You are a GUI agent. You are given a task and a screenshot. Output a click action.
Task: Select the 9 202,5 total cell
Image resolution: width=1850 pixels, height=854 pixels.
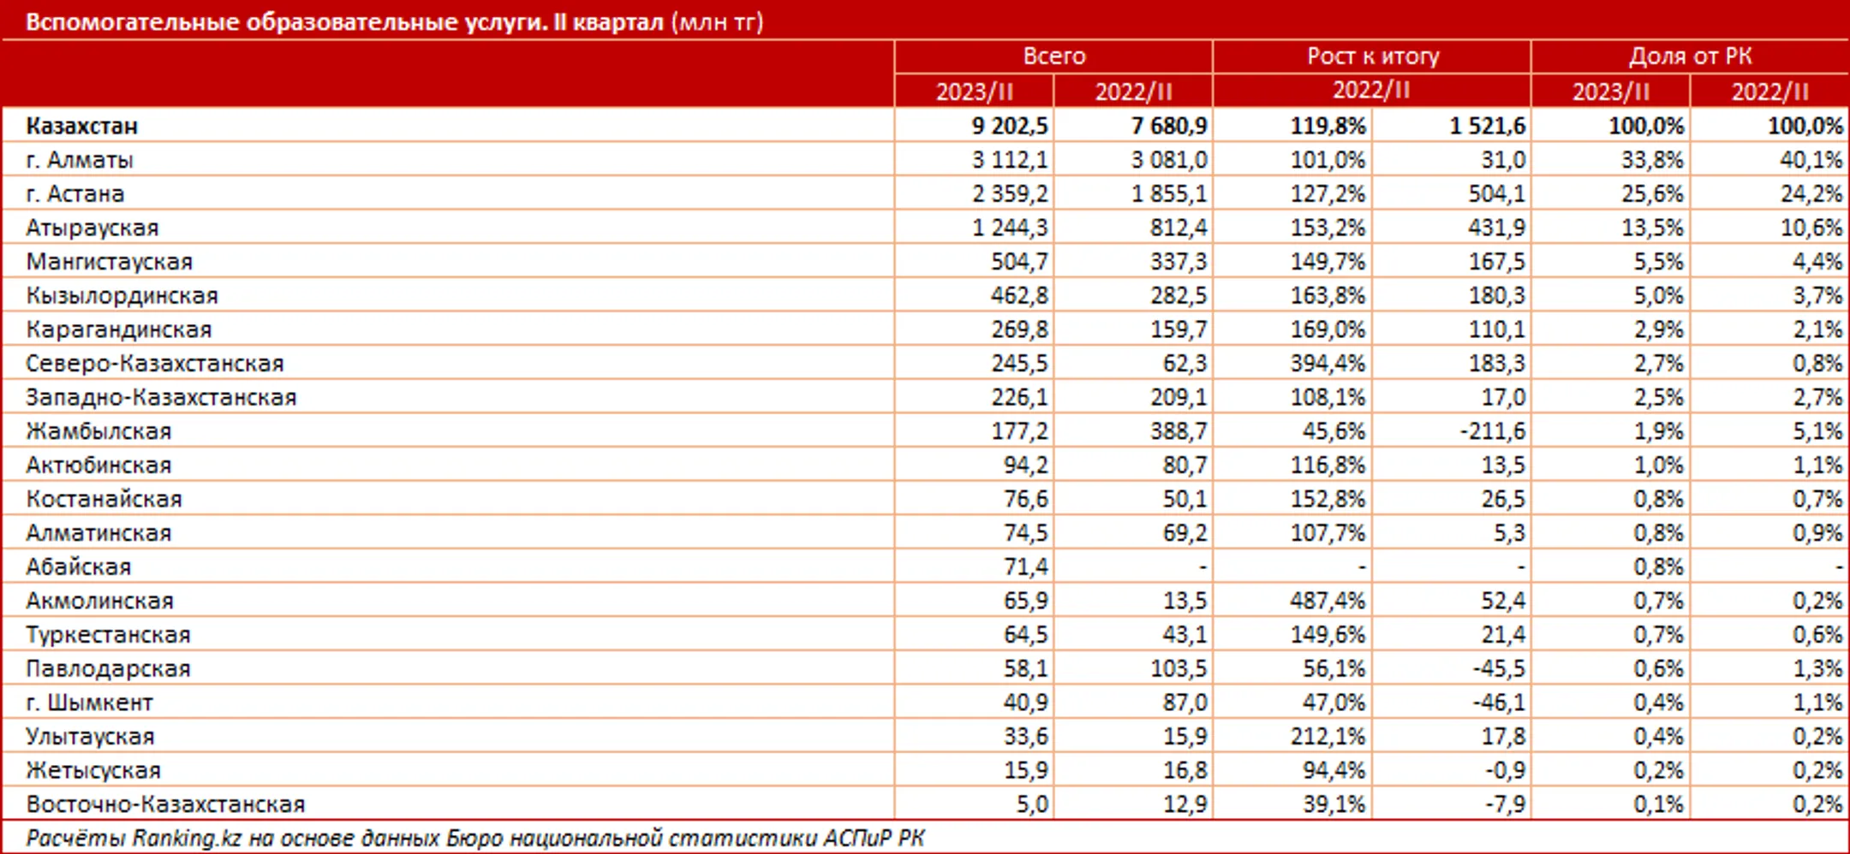point(1009,126)
